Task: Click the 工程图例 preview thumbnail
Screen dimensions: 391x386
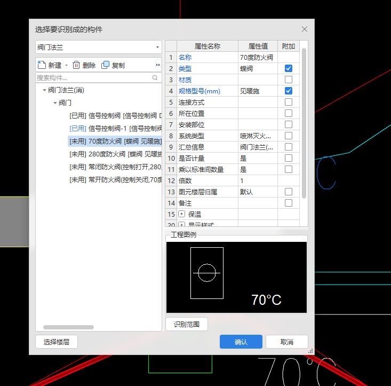Action: coord(236,277)
